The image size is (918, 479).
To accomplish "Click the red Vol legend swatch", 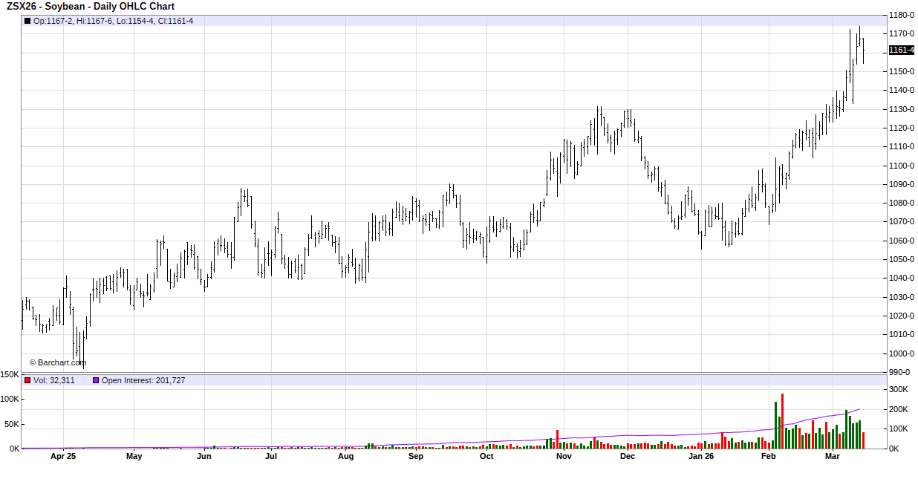I will 27,380.
